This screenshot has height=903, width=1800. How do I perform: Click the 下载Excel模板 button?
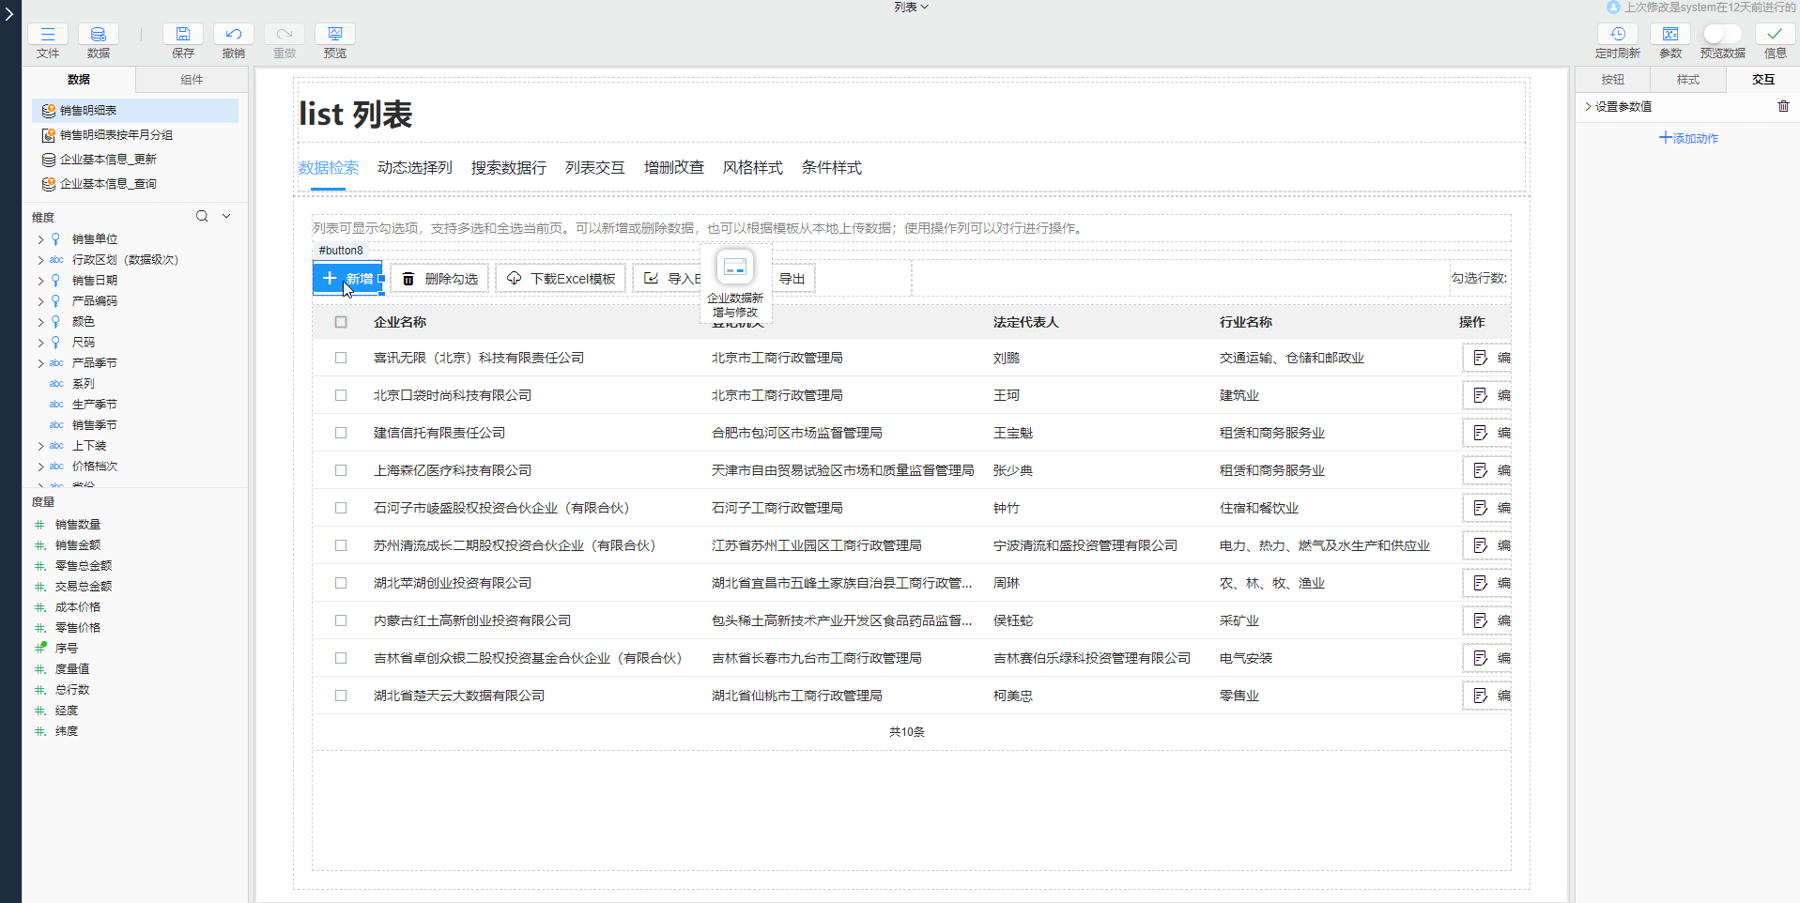click(562, 279)
